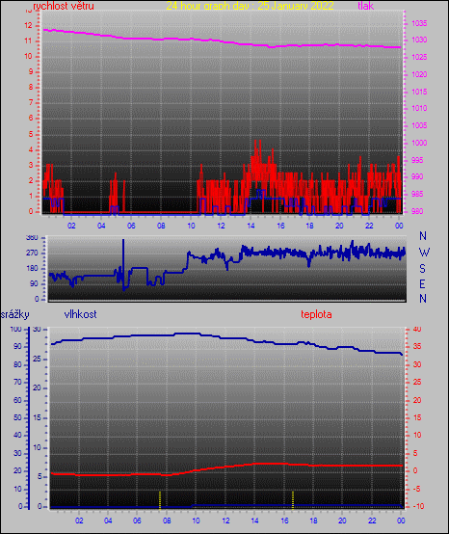Select the 1005 pressure axis value
Viewport: 449px width, 534px height.
419,125
